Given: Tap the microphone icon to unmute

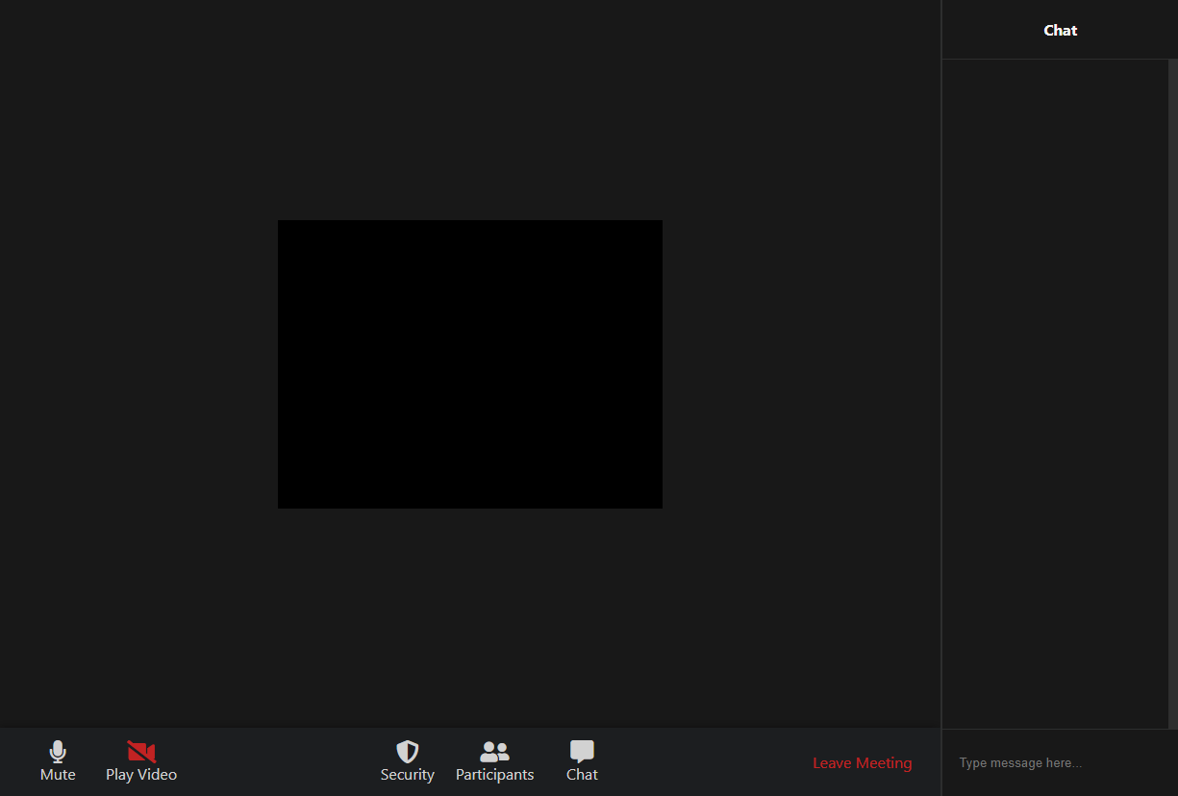Looking at the screenshot, I should tap(58, 754).
